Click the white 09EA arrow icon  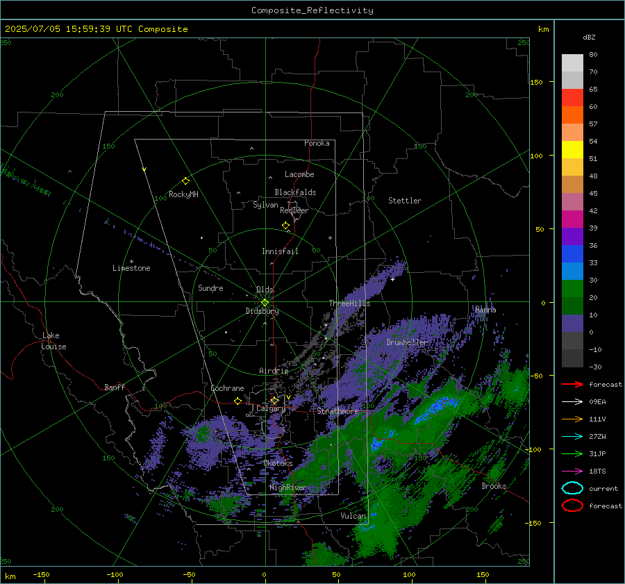(x=572, y=401)
